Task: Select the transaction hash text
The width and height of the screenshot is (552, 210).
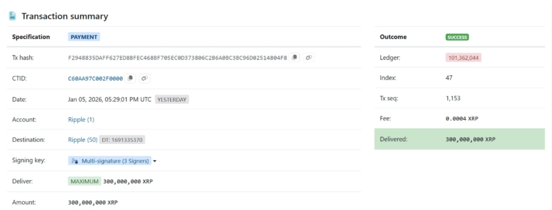Action: (177, 57)
